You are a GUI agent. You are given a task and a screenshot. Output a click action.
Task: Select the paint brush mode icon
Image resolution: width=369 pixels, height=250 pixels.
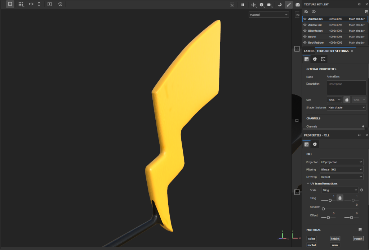click(289, 5)
